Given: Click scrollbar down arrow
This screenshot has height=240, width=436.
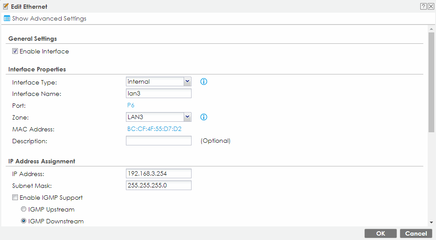Looking at the screenshot, I should click(431, 222).
